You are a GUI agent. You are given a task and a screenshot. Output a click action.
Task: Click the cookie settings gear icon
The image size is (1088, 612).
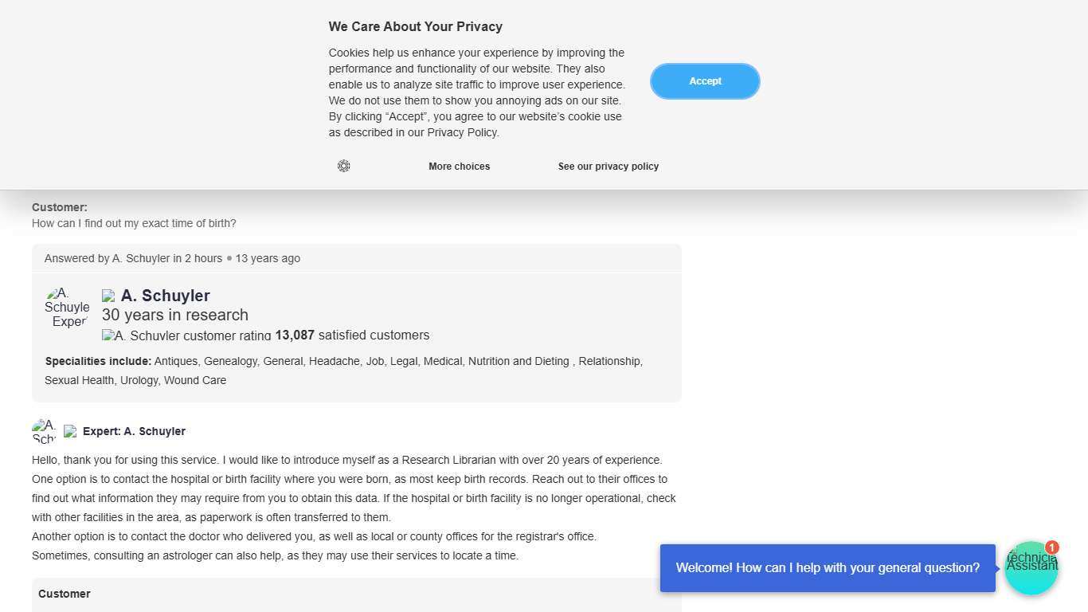point(343,166)
